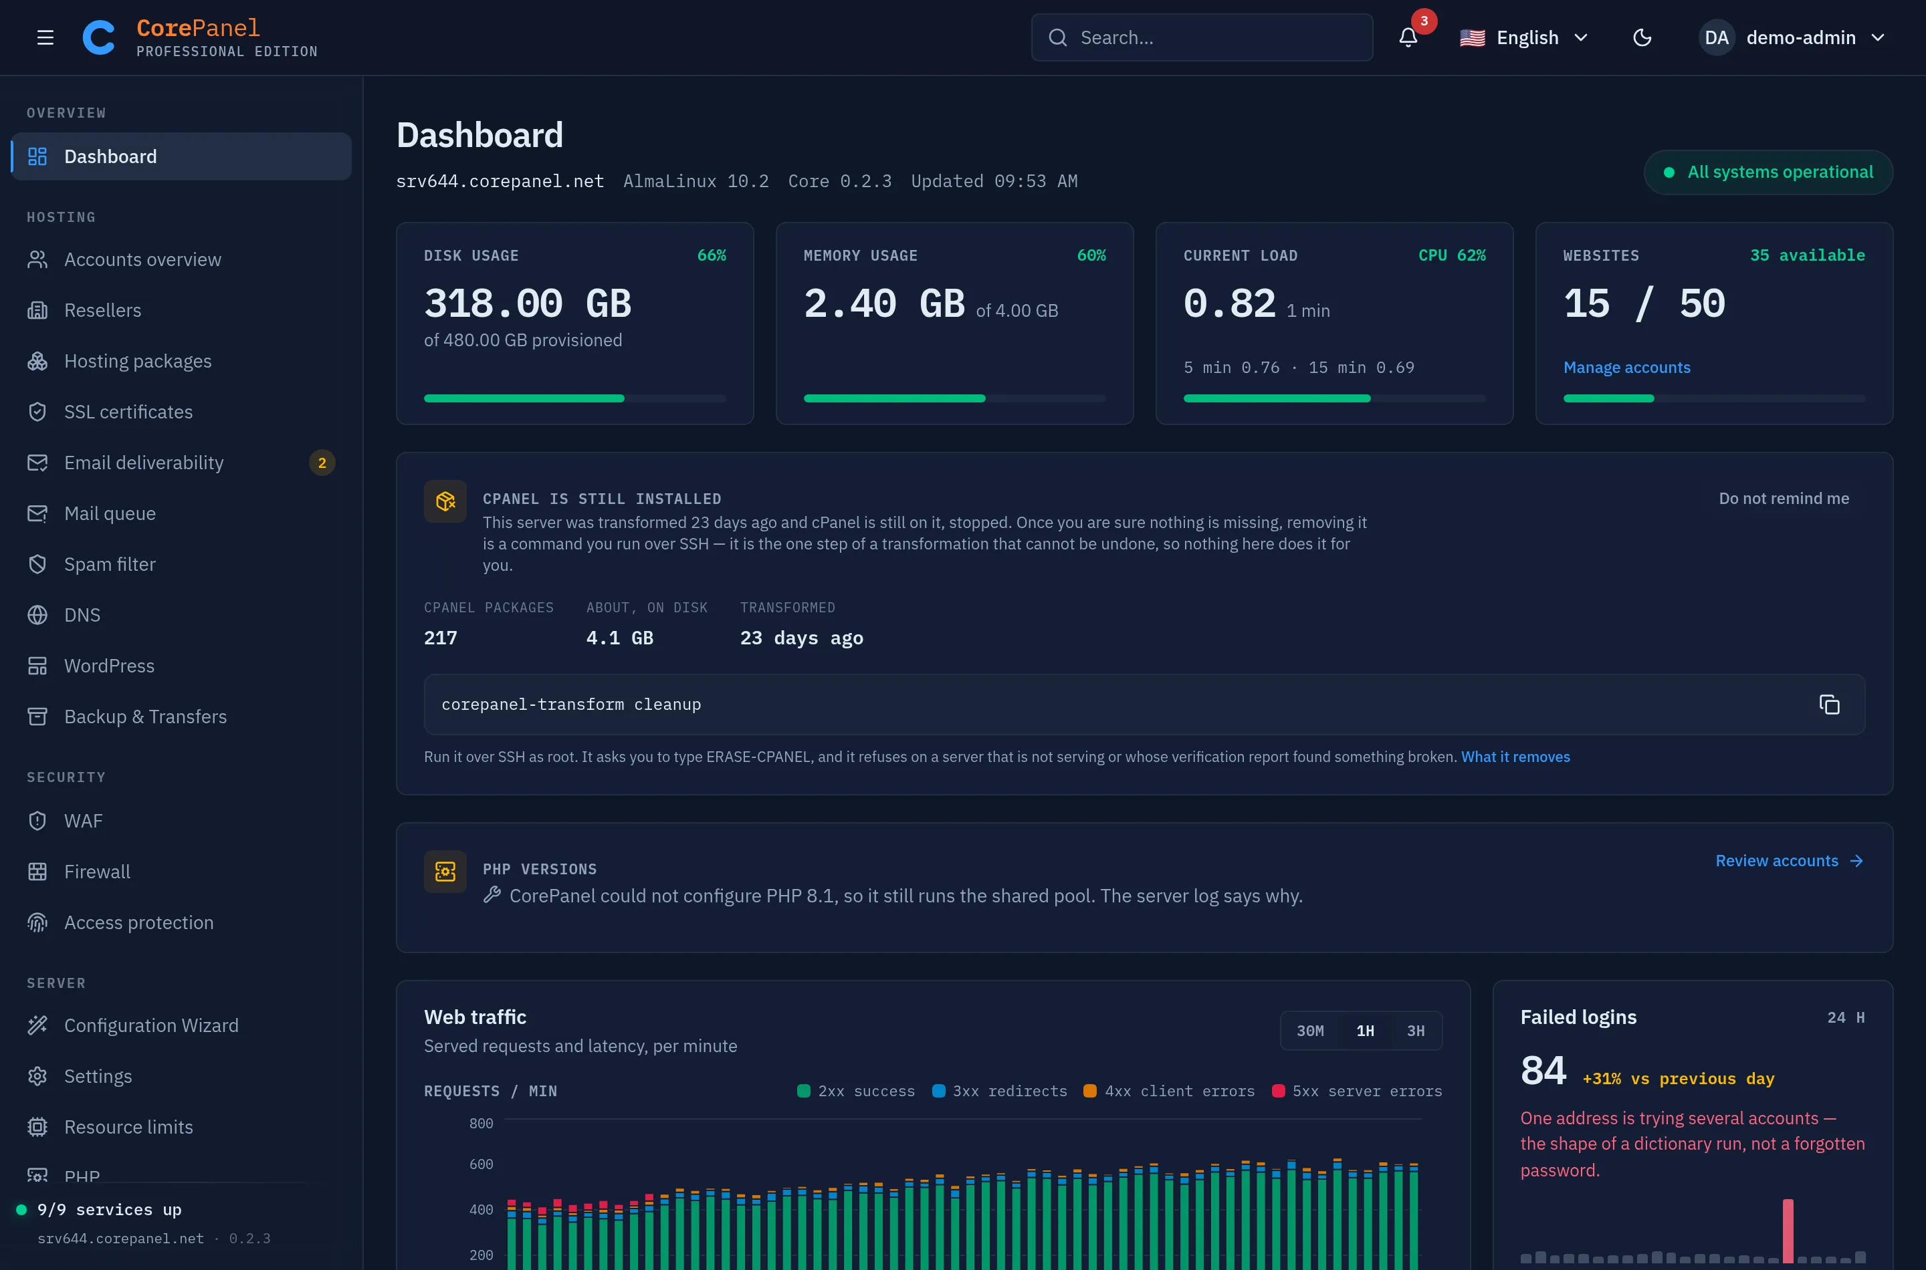Open Email deliverability page
This screenshot has width=1926, height=1270.
pyautogui.click(x=181, y=463)
